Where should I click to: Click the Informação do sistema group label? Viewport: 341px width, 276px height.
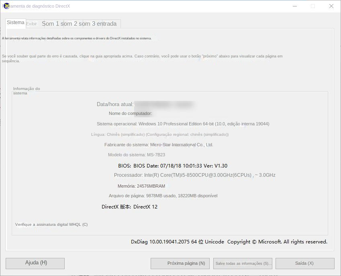coord(27,91)
